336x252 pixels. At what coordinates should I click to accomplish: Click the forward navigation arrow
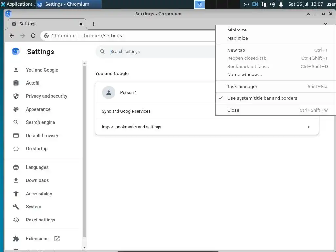23,36
